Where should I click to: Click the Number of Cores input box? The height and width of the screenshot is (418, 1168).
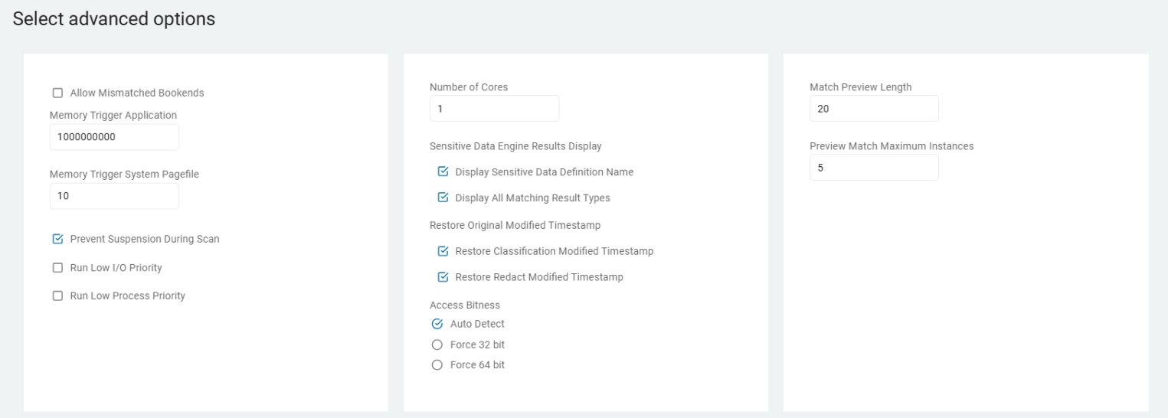[x=494, y=109]
